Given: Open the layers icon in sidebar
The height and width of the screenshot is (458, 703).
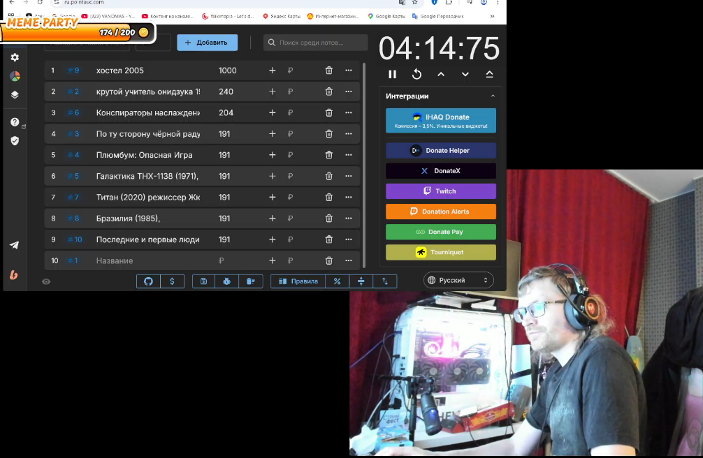Looking at the screenshot, I should coord(15,94).
